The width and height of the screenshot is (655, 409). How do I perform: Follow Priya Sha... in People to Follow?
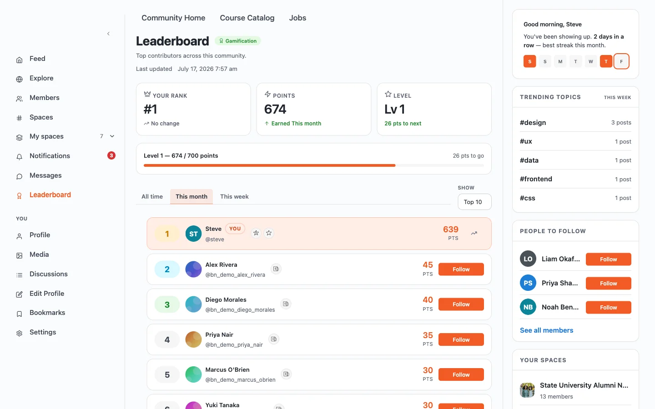click(x=609, y=283)
